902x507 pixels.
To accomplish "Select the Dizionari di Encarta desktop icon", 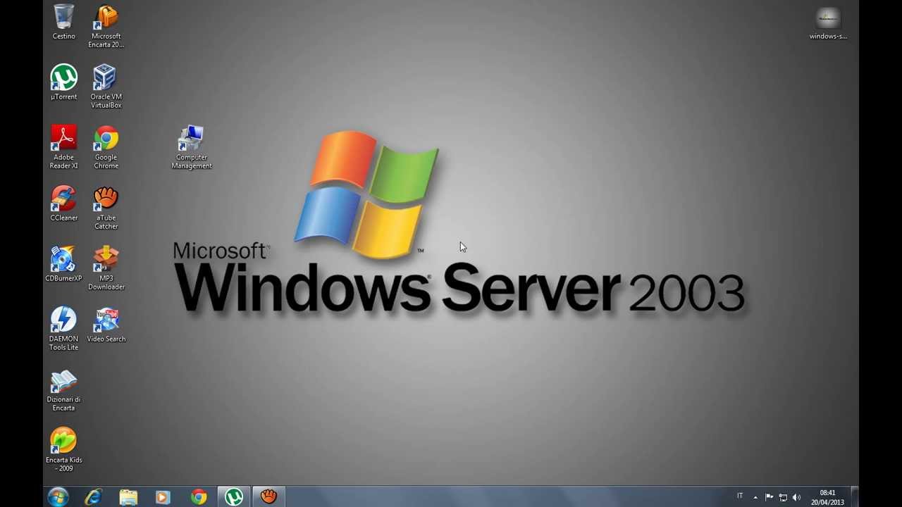I will pos(63,389).
